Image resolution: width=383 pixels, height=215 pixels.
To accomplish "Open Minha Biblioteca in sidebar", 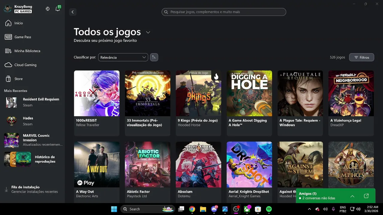I will (x=32, y=51).
